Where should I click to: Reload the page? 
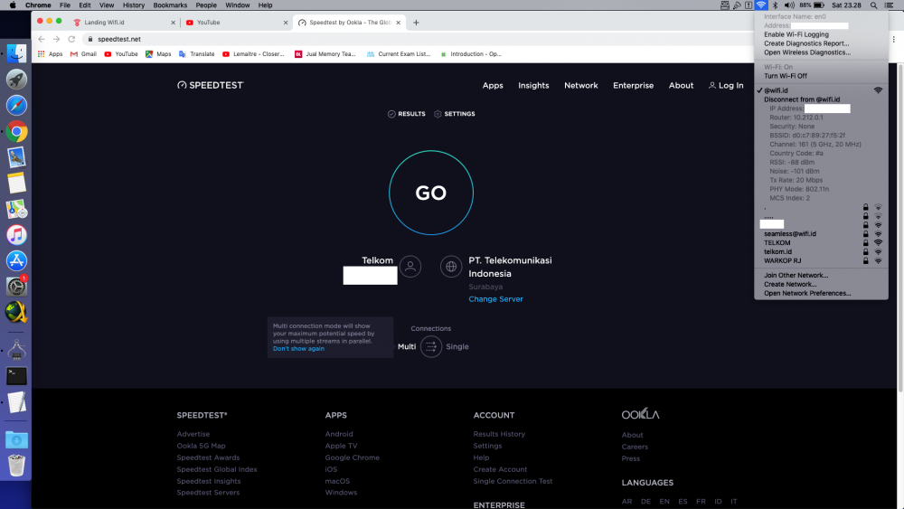point(71,39)
